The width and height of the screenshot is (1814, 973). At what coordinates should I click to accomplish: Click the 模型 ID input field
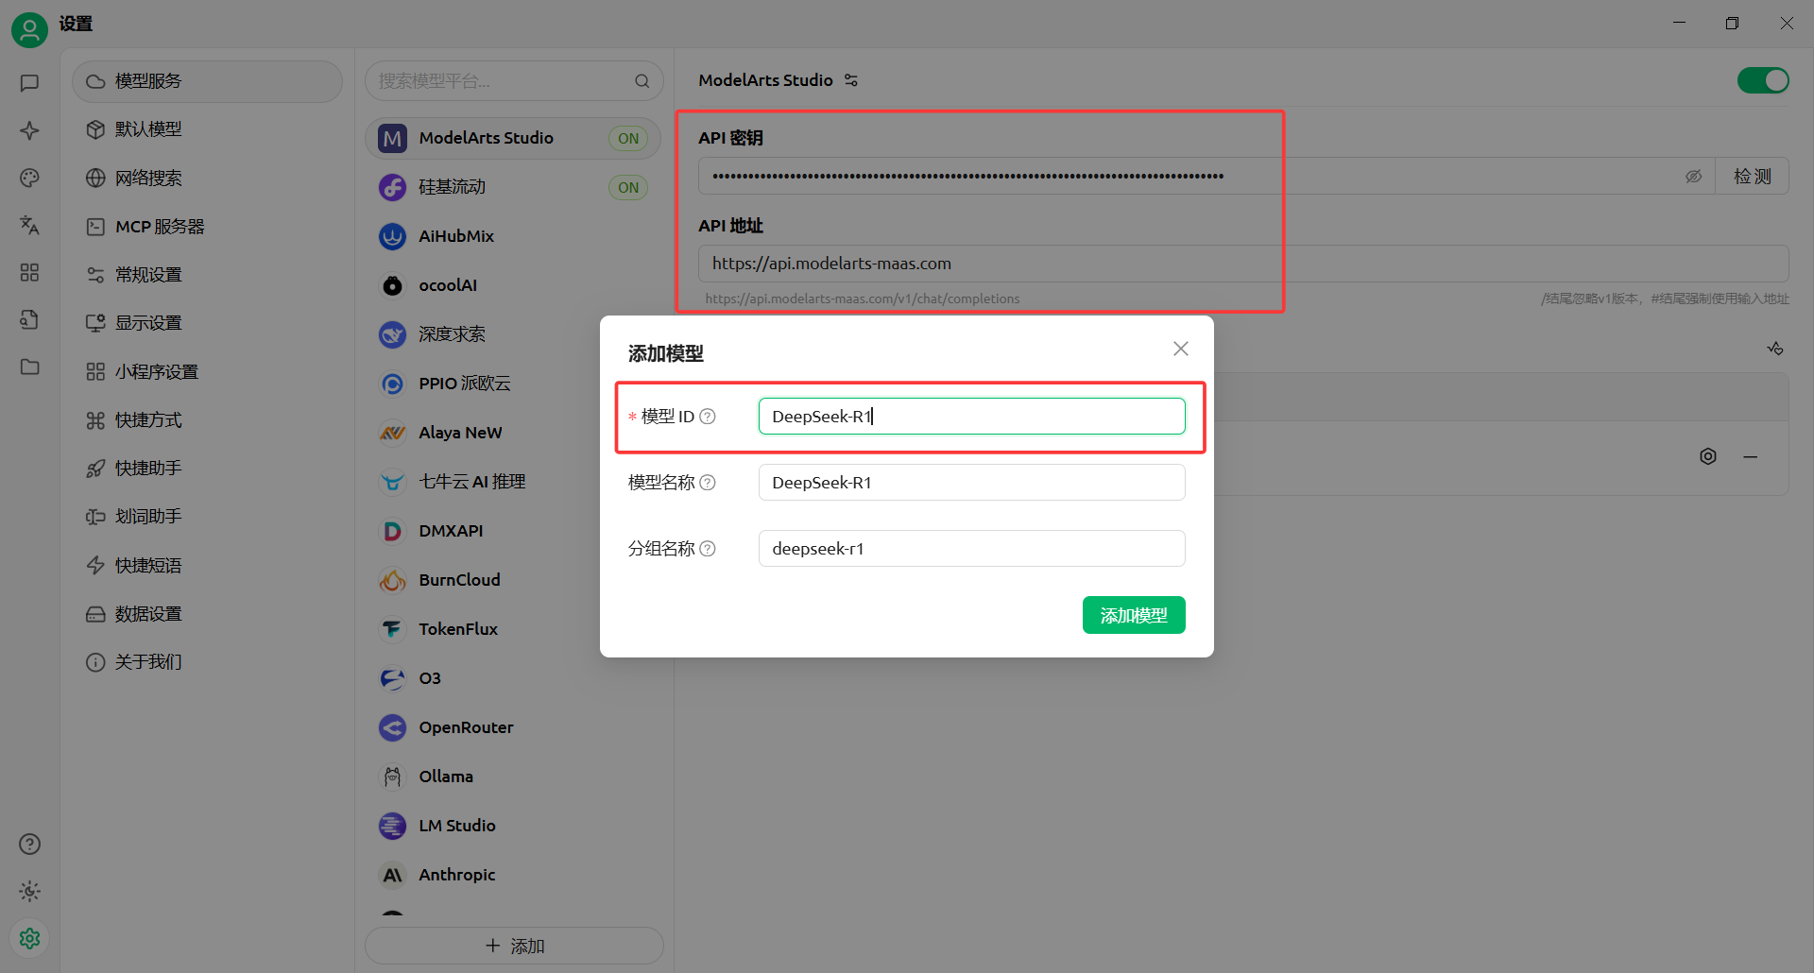971,417
